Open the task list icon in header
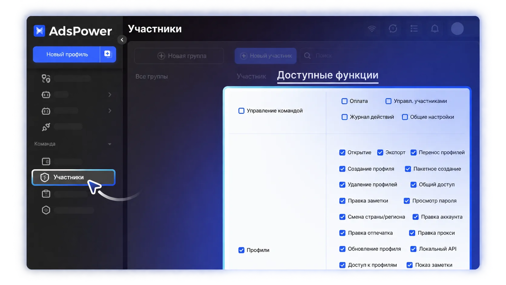506x285 pixels. click(x=414, y=29)
